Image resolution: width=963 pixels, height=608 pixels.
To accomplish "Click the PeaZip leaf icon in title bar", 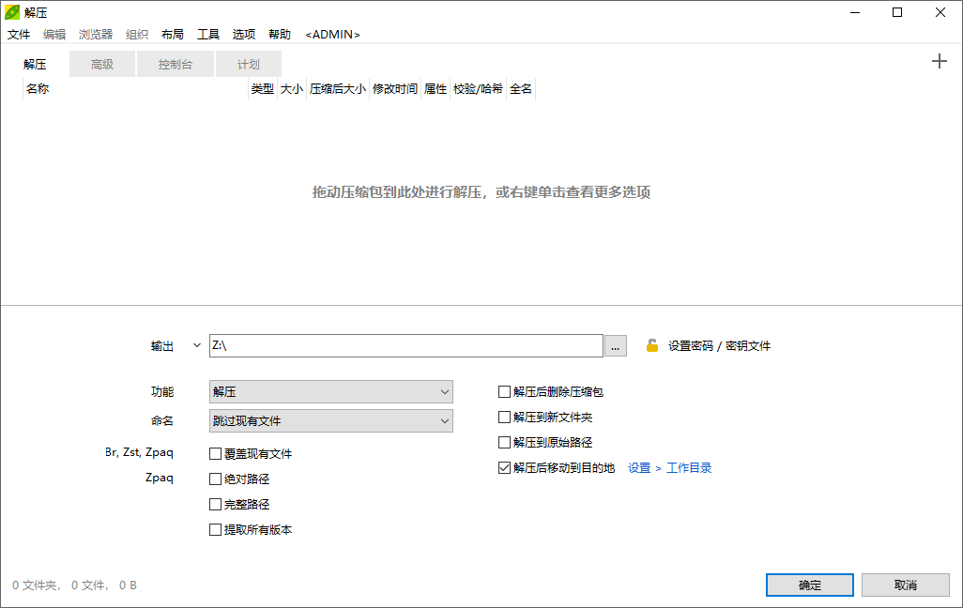I will point(13,12).
